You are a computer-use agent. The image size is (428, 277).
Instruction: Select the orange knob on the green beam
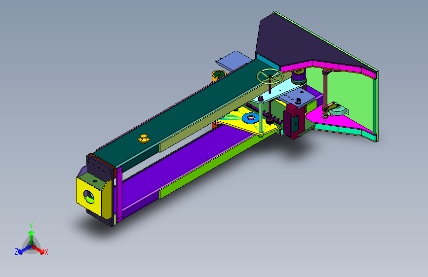click(144, 138)
